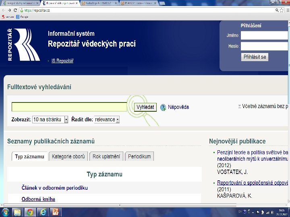Image resolution: width=290 pixels, height=217 pixels.
Task: Toggle the Včetně záznamů bez checkbox
Action: [x=240, y=106]
